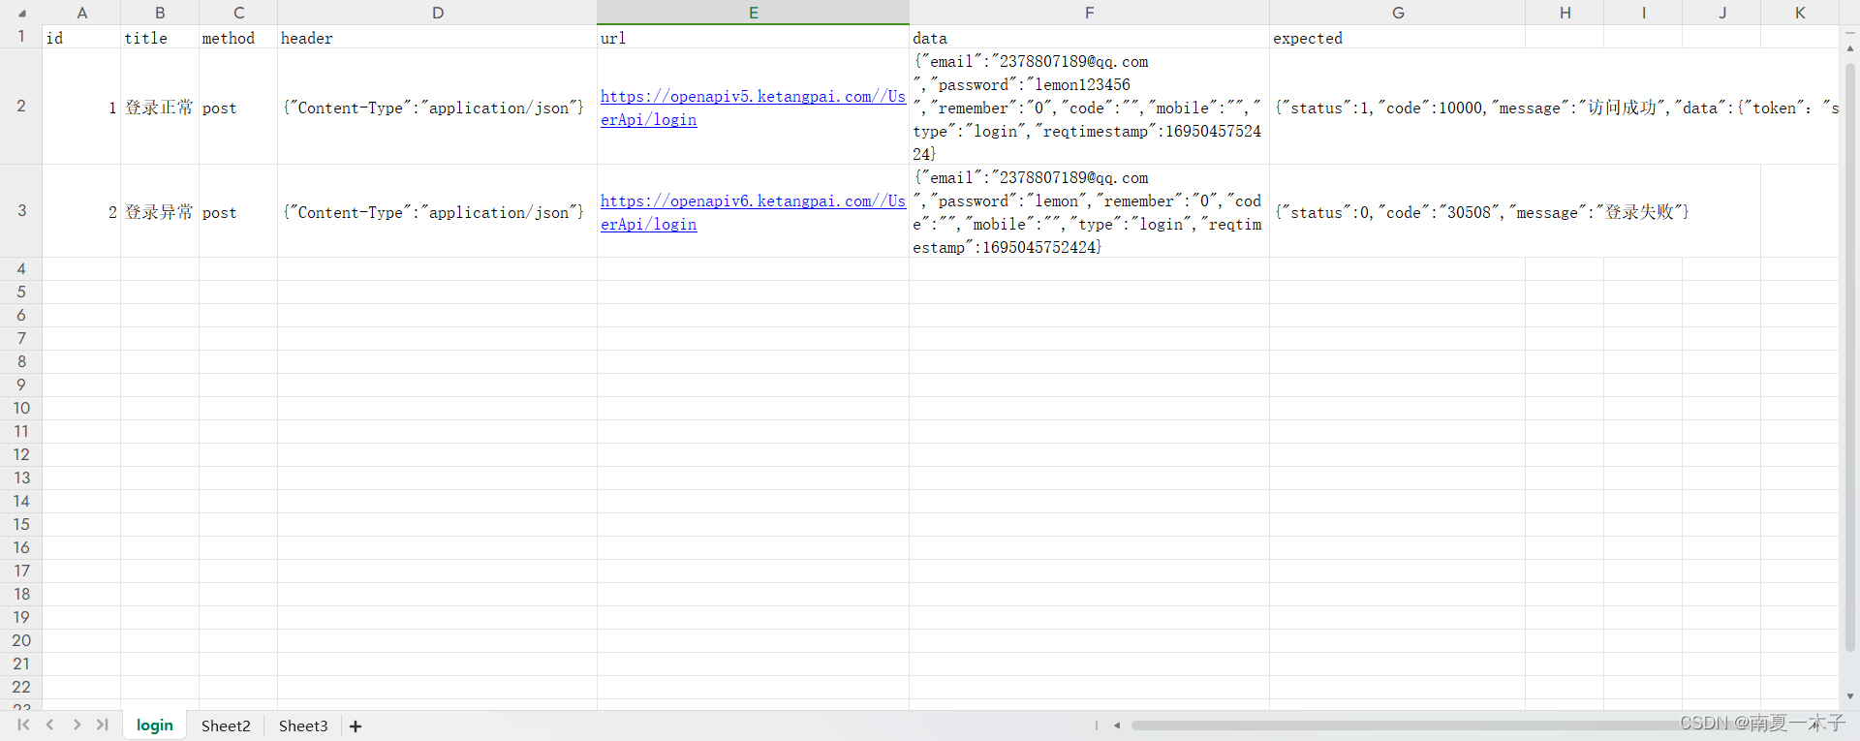Select column A header
The height and width of the screenshot is (741, 1860).
click(81, 13)
